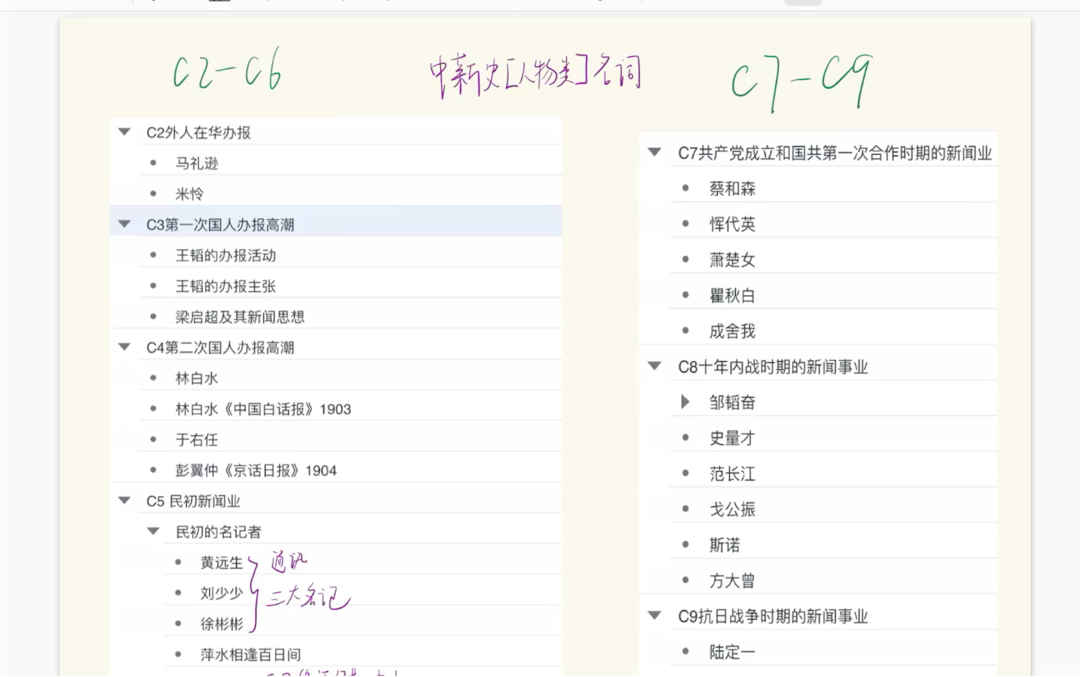Collapse the C4第二次国人办报高潮 section

click(124, 347)
